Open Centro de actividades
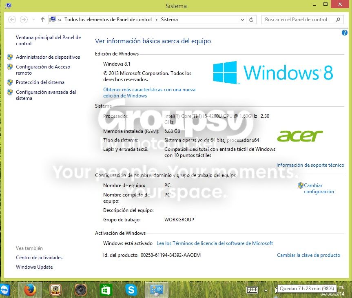Image resolution: width=352 pixels, height=298 pixels. [39, 258]
